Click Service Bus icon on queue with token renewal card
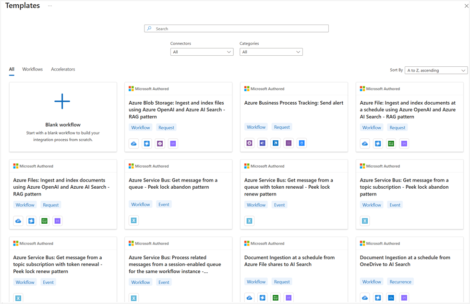This screenshot has width=470, height=304. (x=249, y=221)
